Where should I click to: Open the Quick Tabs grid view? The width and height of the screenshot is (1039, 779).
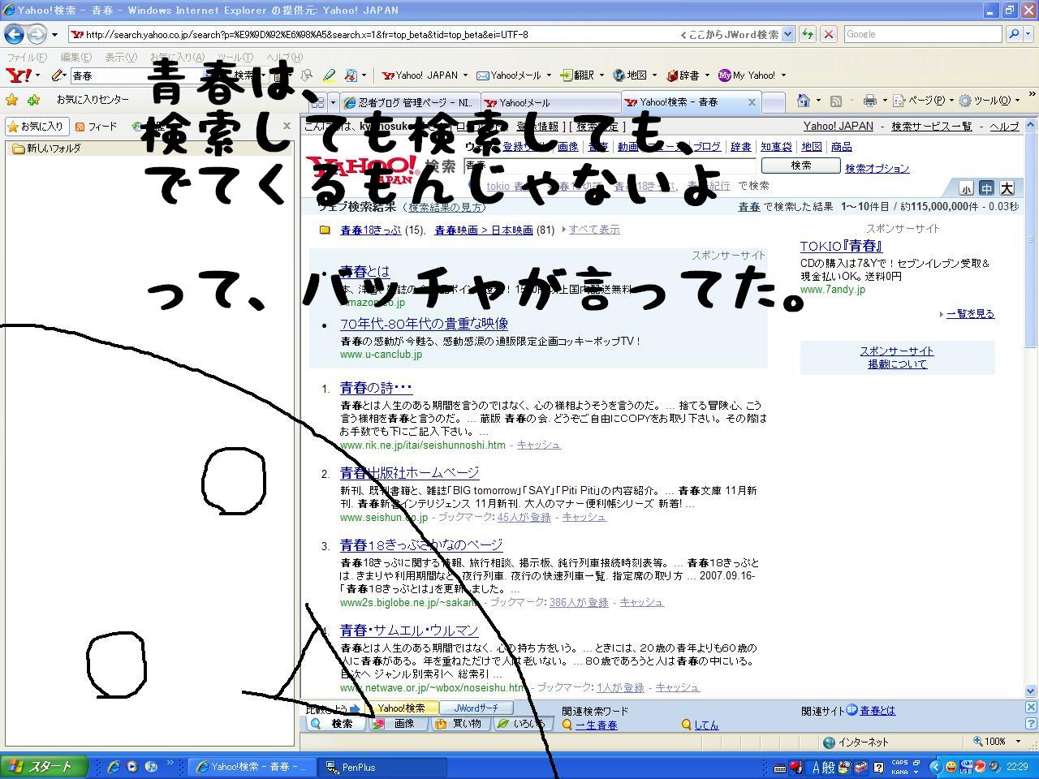pos(317,102)
